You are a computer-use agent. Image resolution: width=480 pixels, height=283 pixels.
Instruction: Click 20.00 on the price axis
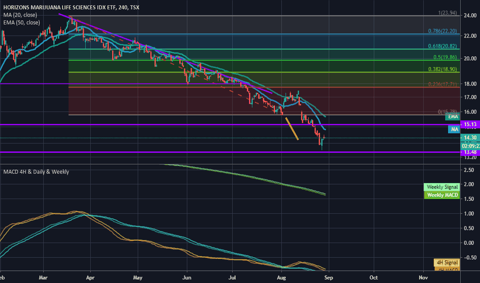click(470, 59)
